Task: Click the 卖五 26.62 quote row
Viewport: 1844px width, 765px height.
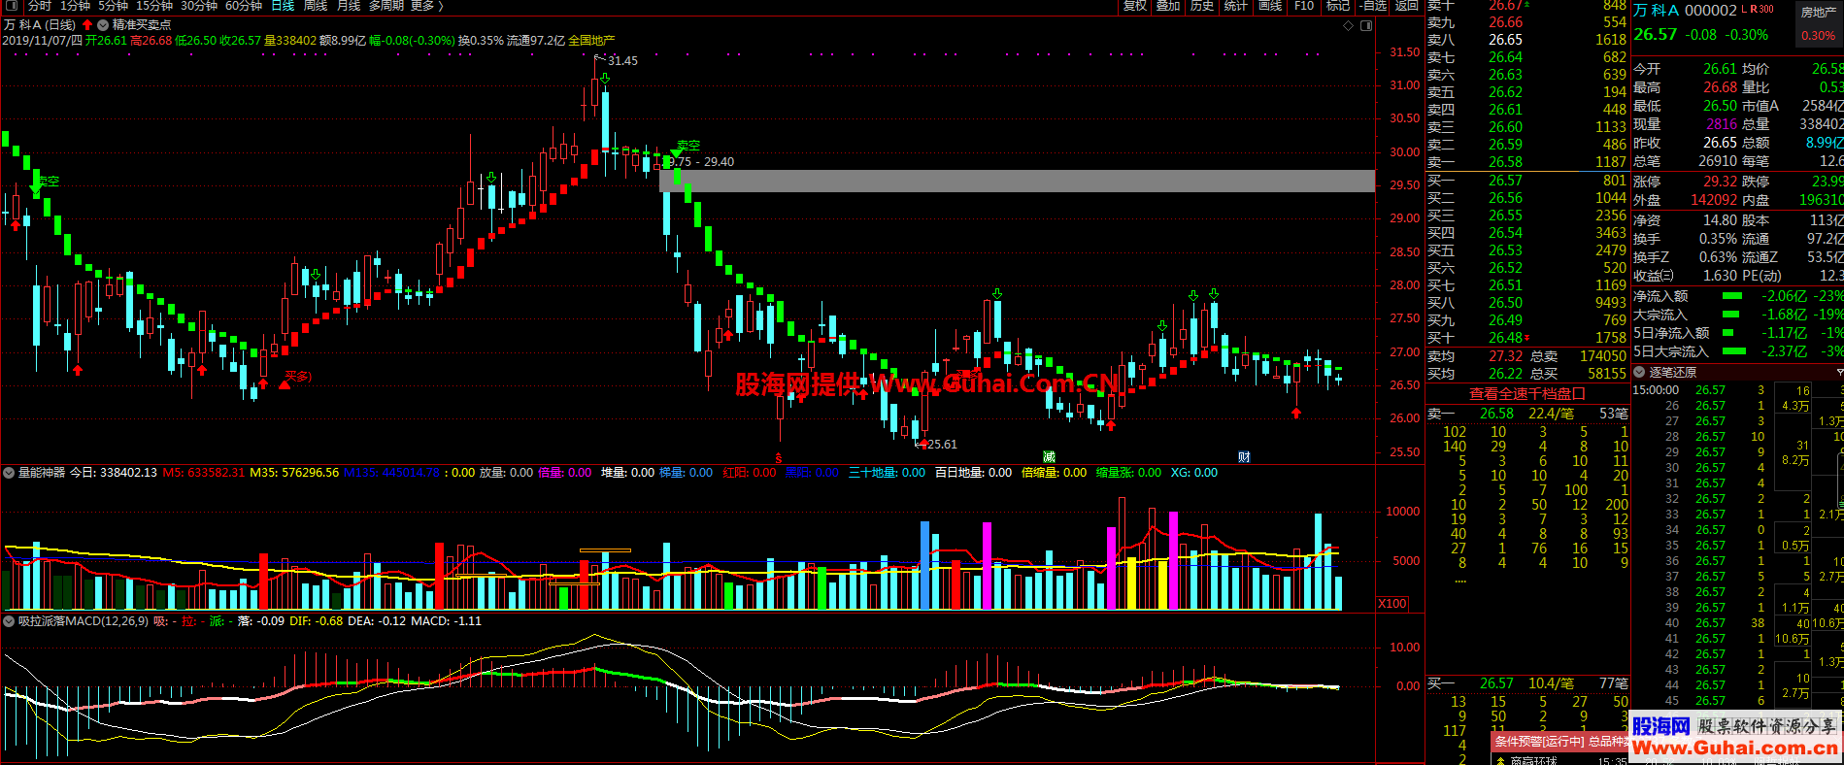Action: coord(1526,92)
